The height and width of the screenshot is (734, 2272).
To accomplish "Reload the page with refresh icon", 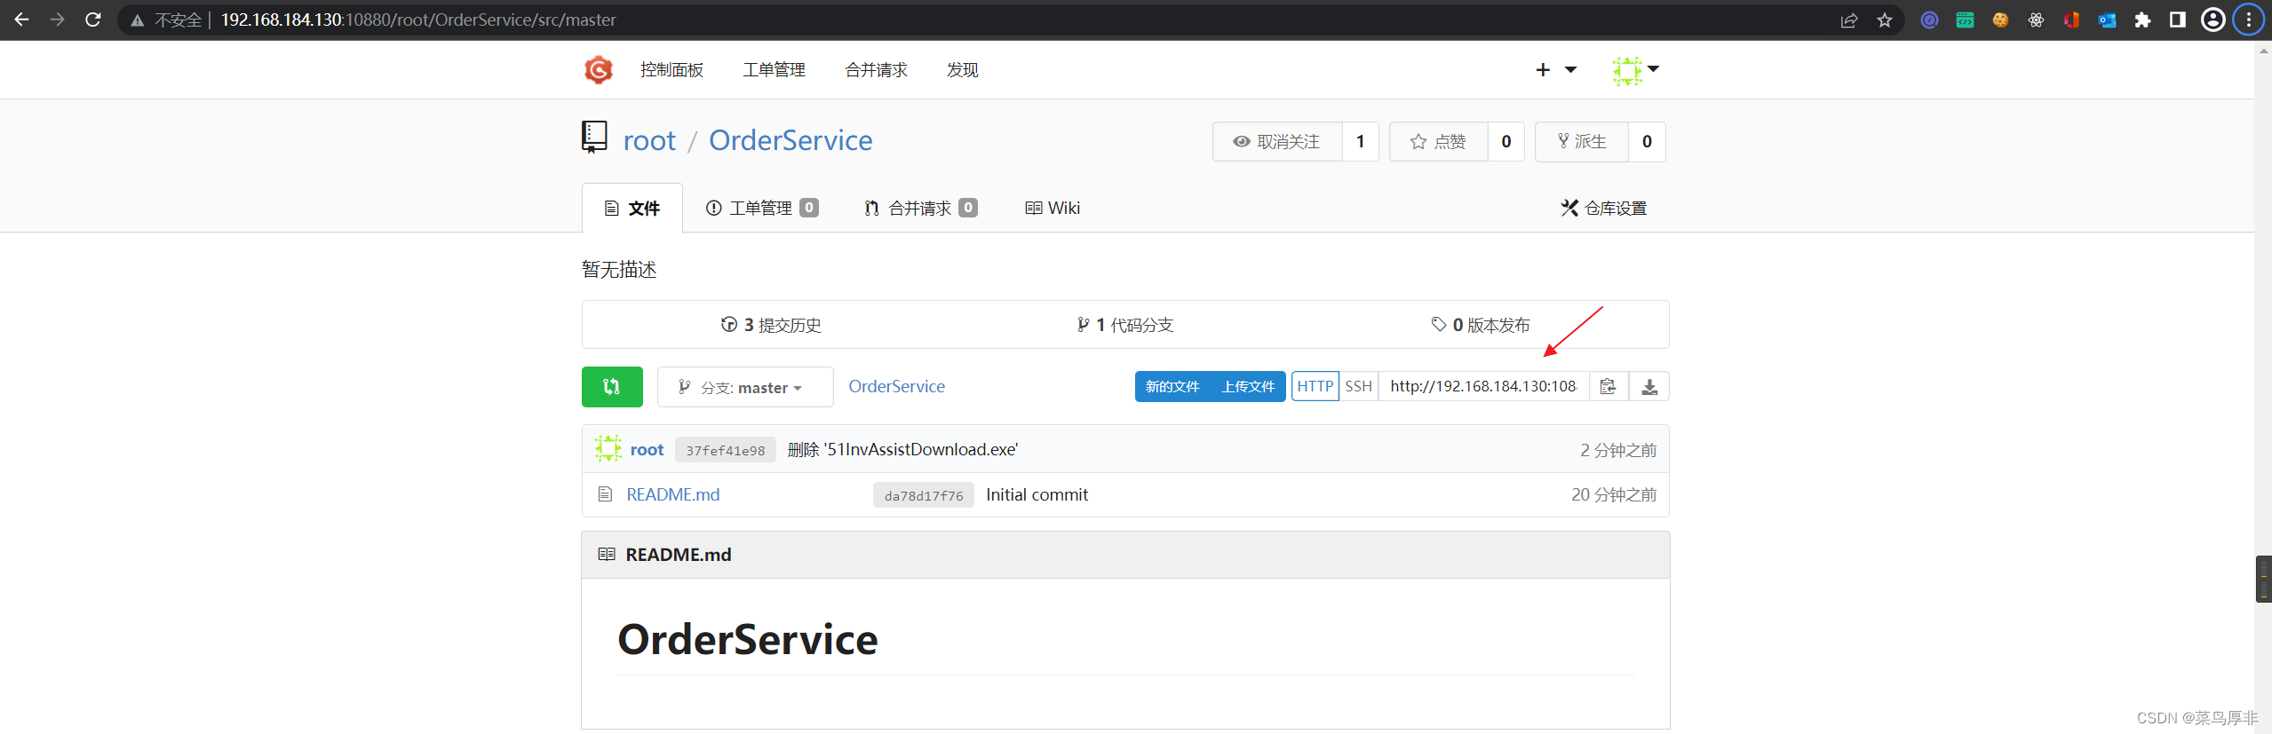I will (x=93, y=20).
